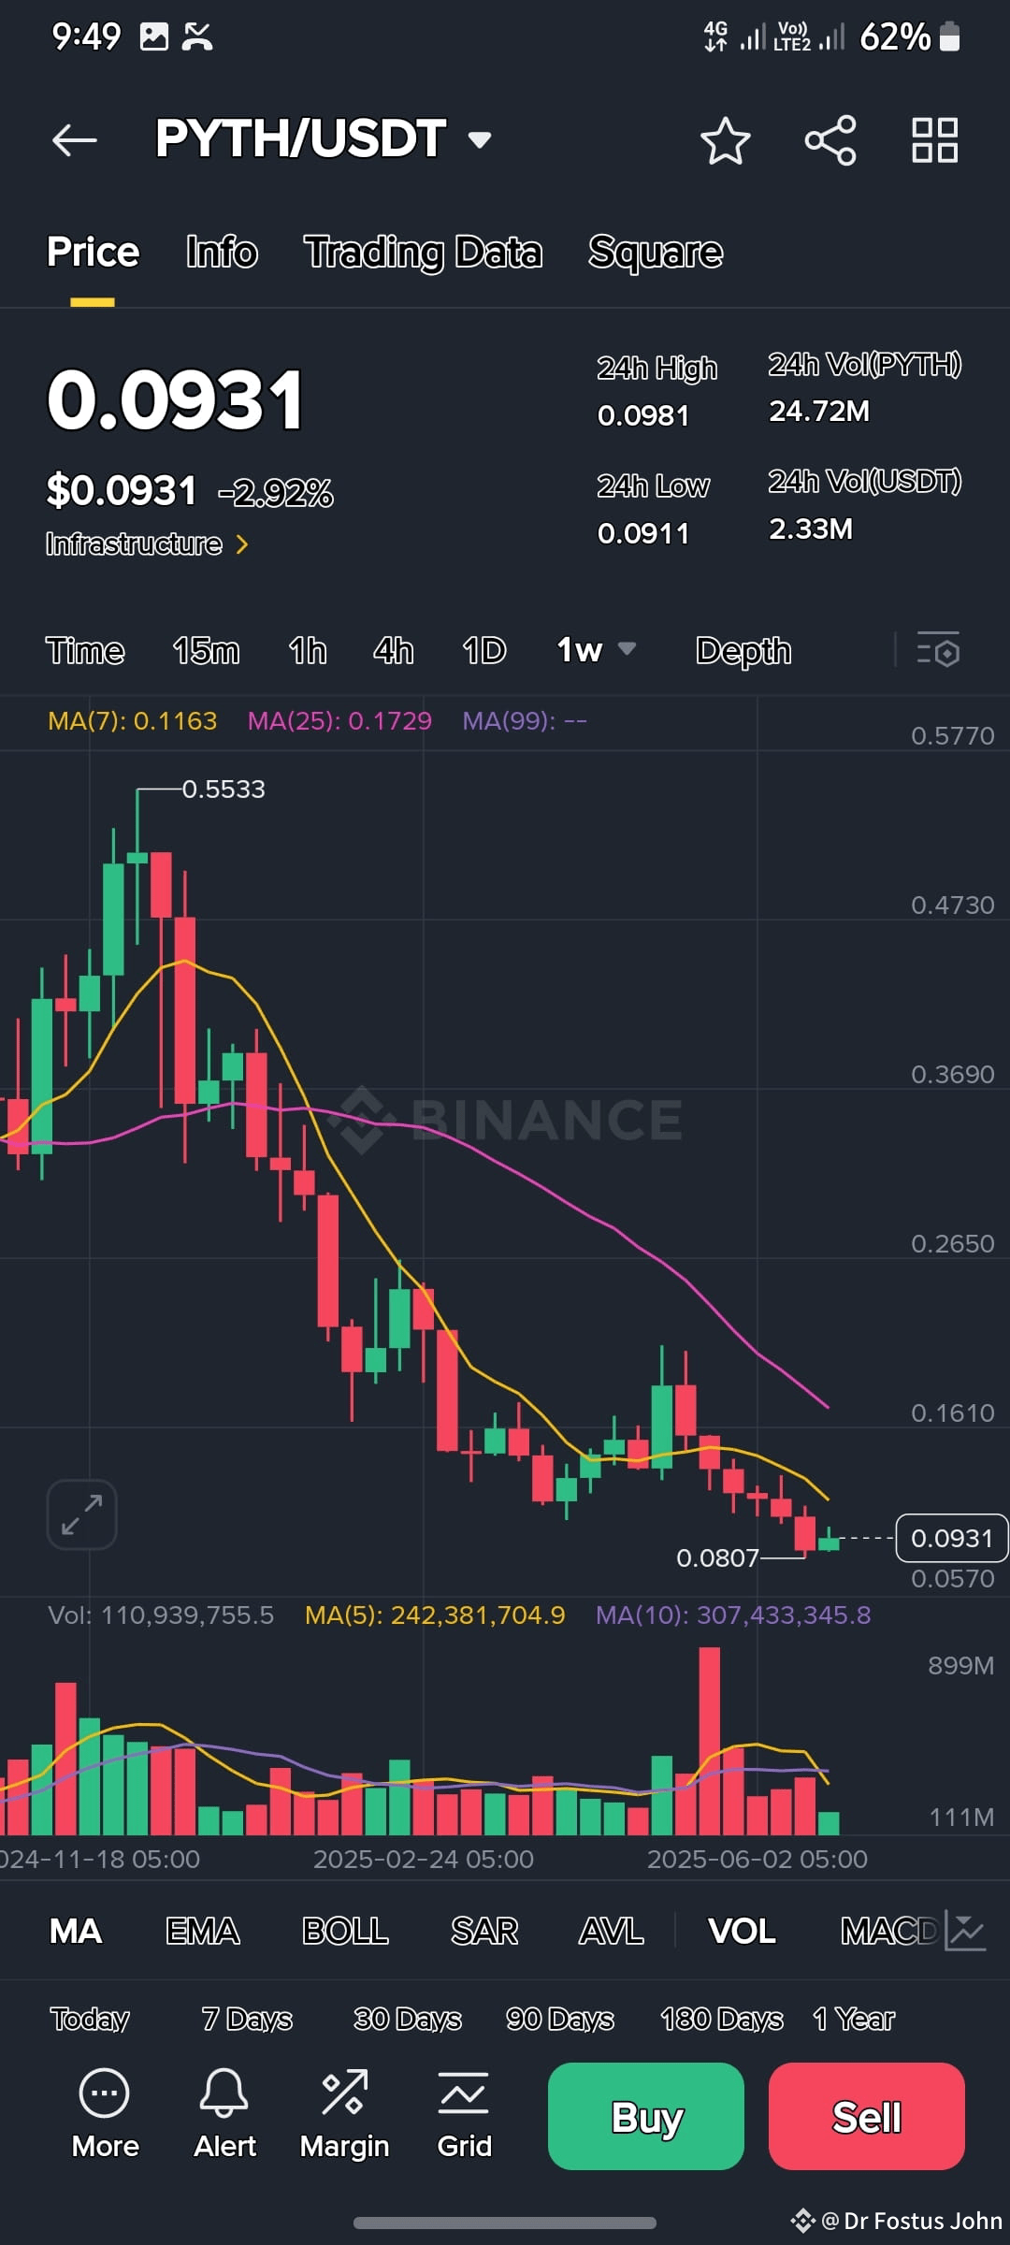Tap the back arrow icon
This screenshot has height=2245, width=1010.
[x=75, y=140]
